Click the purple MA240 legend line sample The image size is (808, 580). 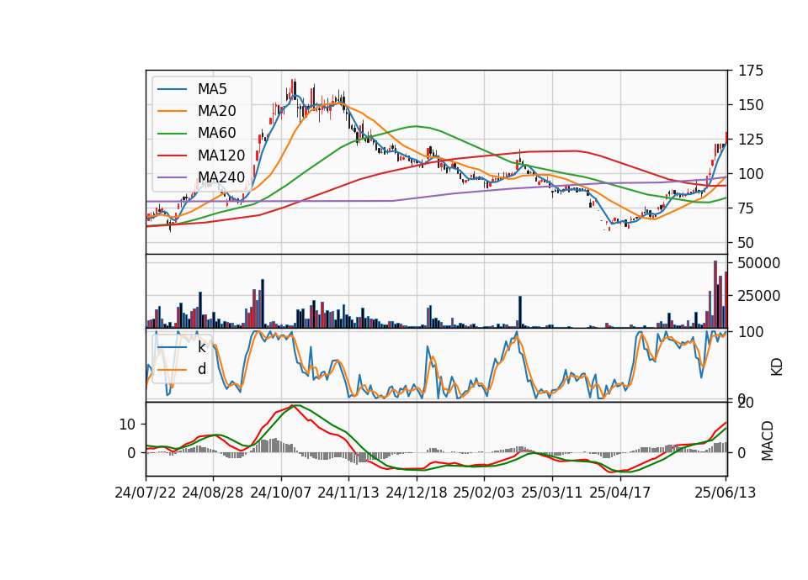click(x=172, y=177)
